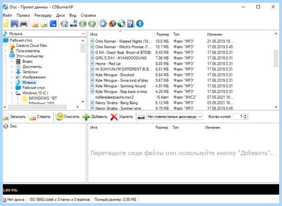The image size is (282, 206).
Task: Select file mxfilerelatedcache.mxc2
Action: pos(114,97)
